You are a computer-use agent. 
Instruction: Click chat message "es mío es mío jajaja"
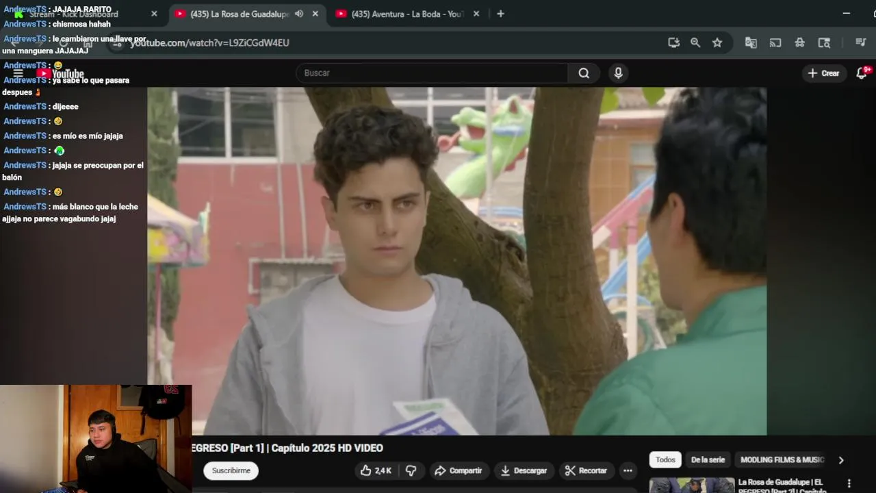88,136
